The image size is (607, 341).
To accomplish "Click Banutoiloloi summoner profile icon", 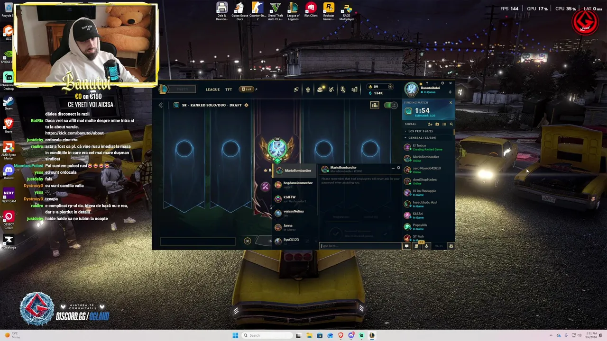I will 412,89.
